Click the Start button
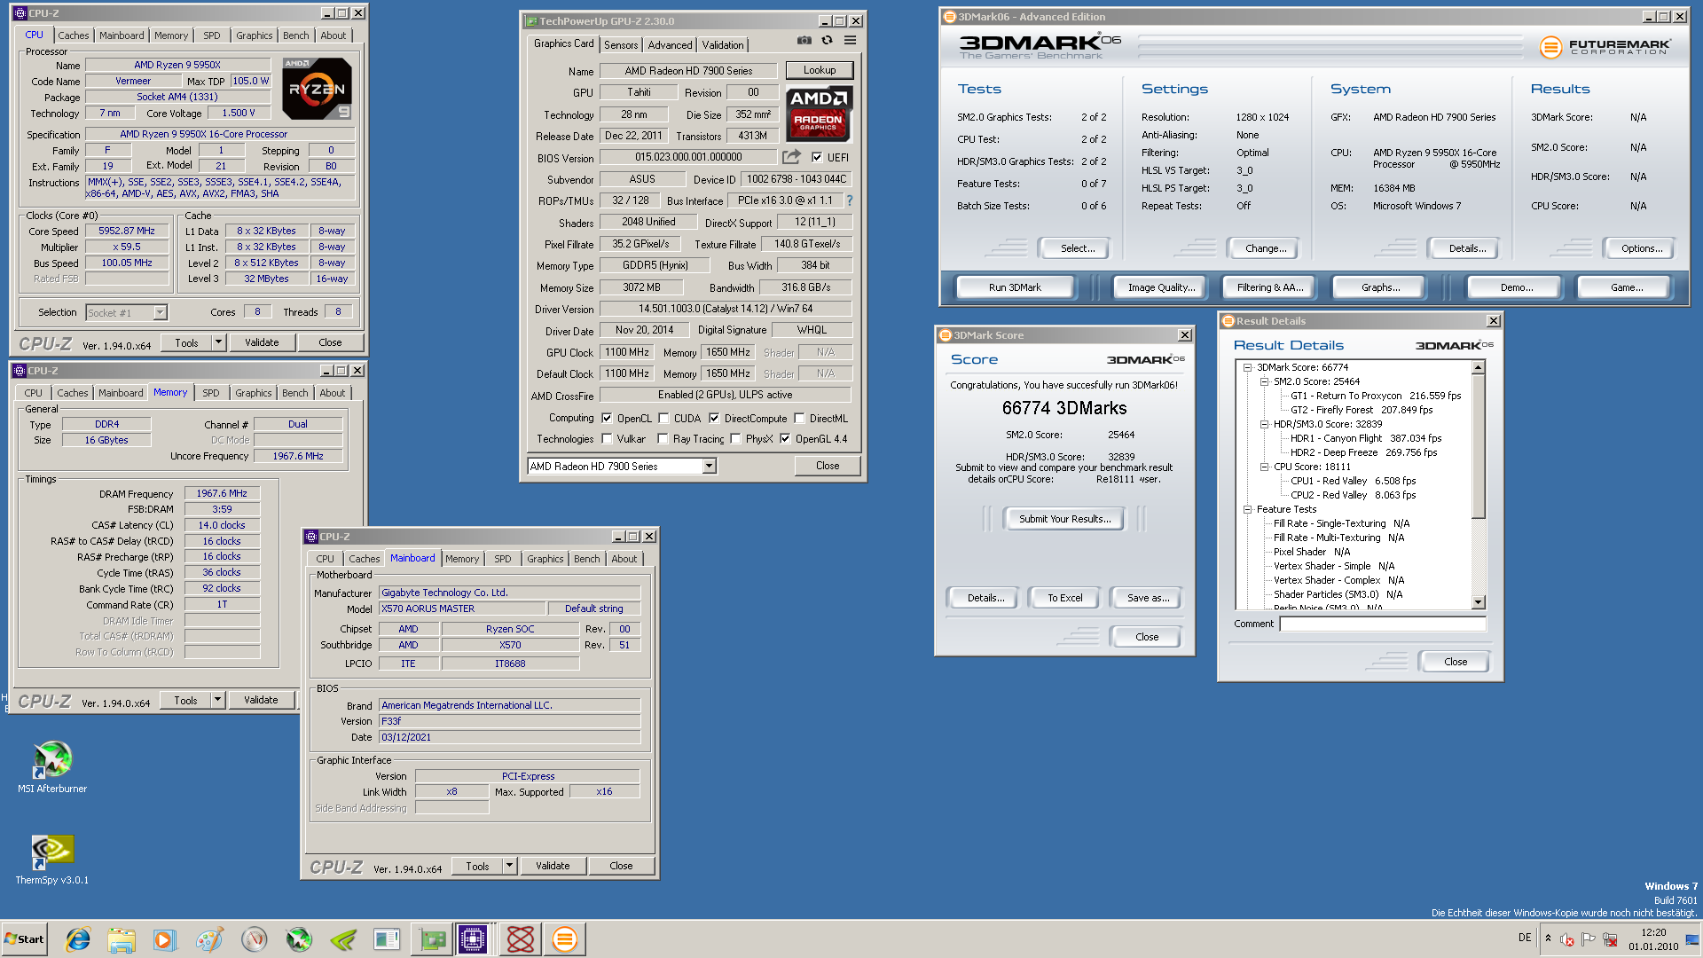 [24, 939]
